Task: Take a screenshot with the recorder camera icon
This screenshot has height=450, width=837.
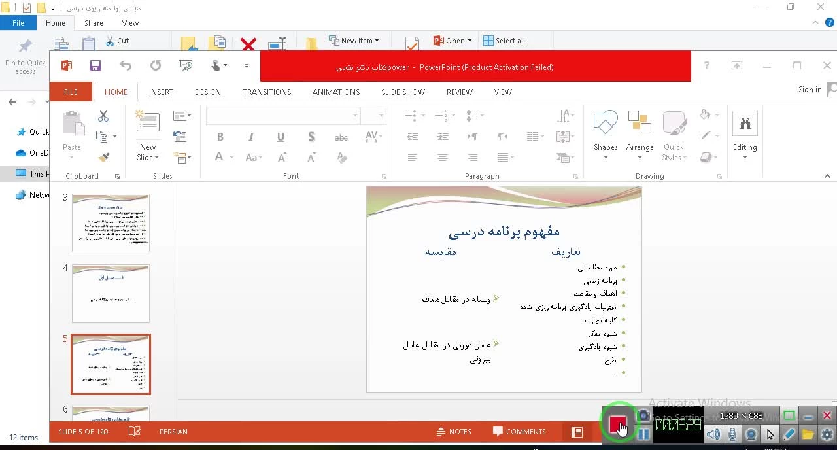Action: point(643,415)
